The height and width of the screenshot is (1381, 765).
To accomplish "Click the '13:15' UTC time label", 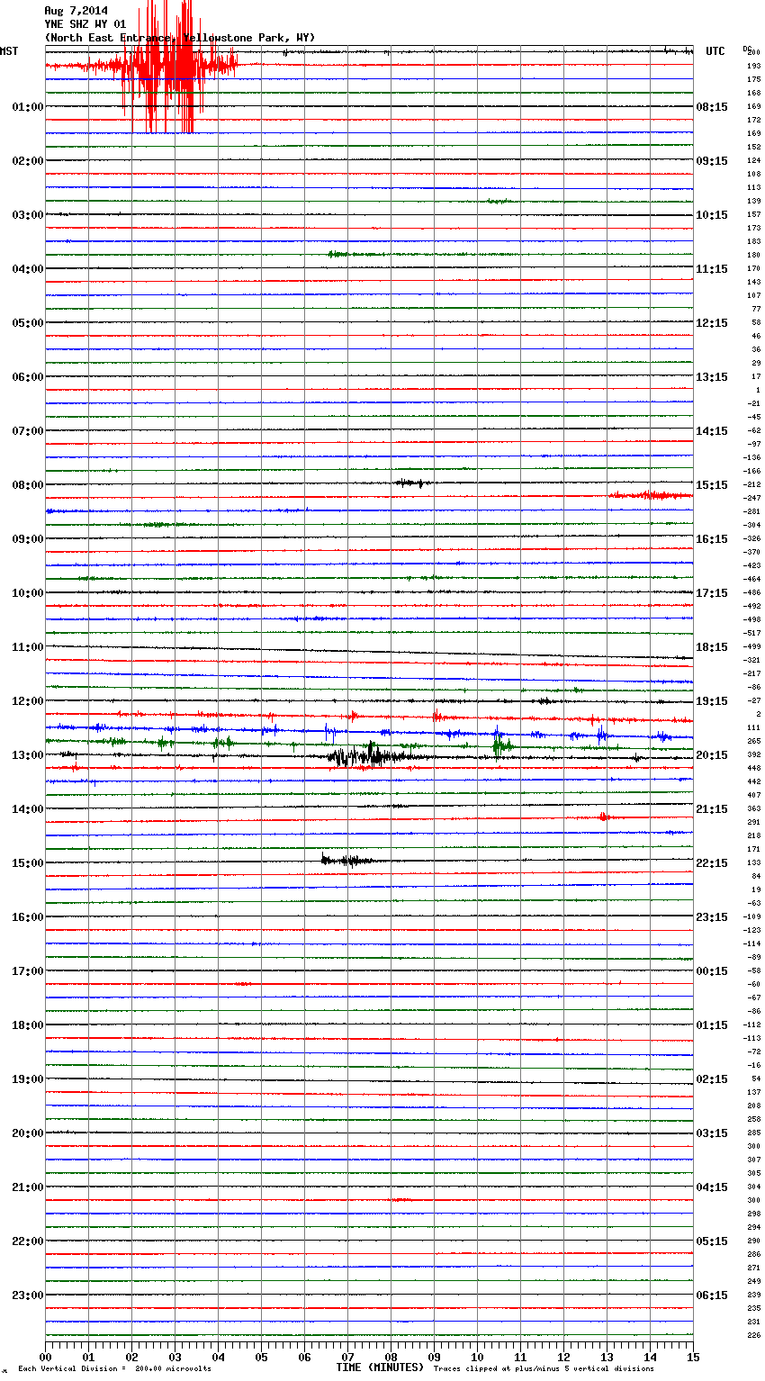I will 712,377.
